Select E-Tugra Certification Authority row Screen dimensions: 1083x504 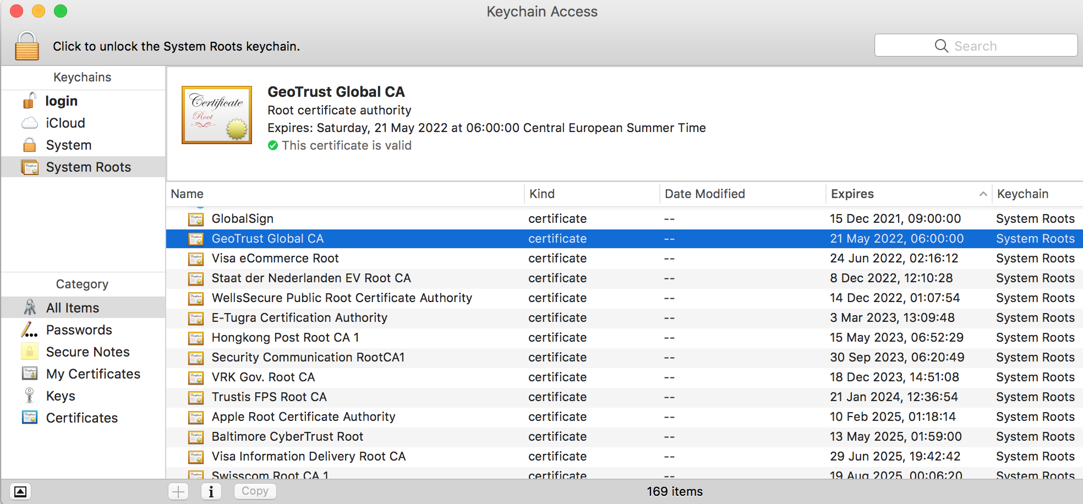coord(625,317)
